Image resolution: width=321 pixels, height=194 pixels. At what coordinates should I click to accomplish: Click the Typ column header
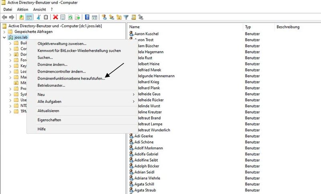click(x=257, y=27)
